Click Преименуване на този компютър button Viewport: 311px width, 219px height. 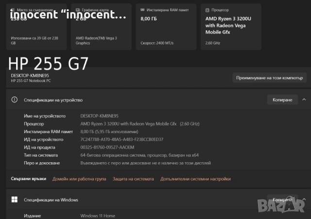click(x=269, y=78)
